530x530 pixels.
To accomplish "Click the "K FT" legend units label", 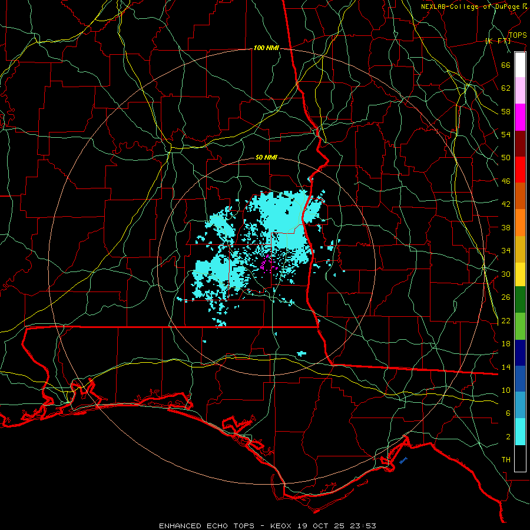I will [x=498, y=41].
